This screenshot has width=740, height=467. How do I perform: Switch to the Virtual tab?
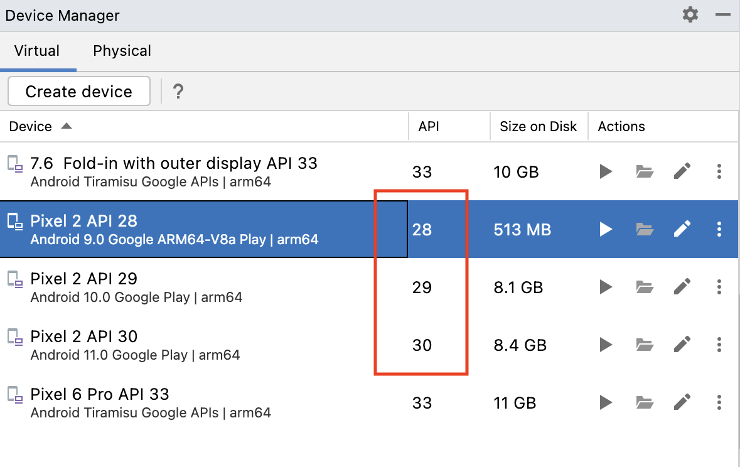(37, 51)
